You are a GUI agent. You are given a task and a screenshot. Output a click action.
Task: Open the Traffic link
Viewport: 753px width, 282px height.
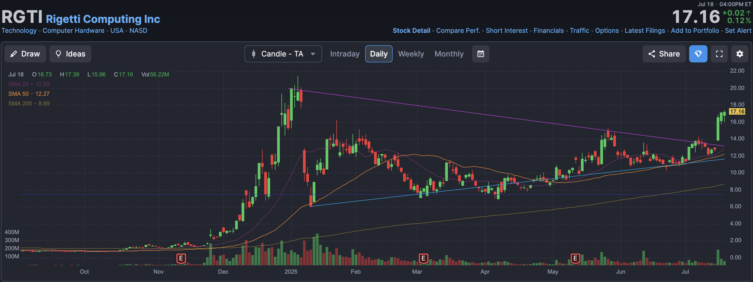(x=579, y=30)
